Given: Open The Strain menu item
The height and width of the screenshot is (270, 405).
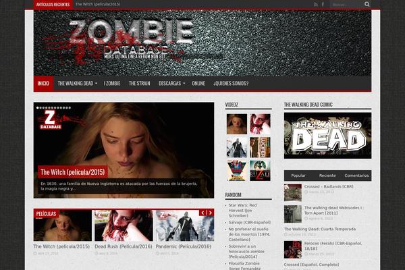Looking at the screenshot, I should [x=140, y=83].
